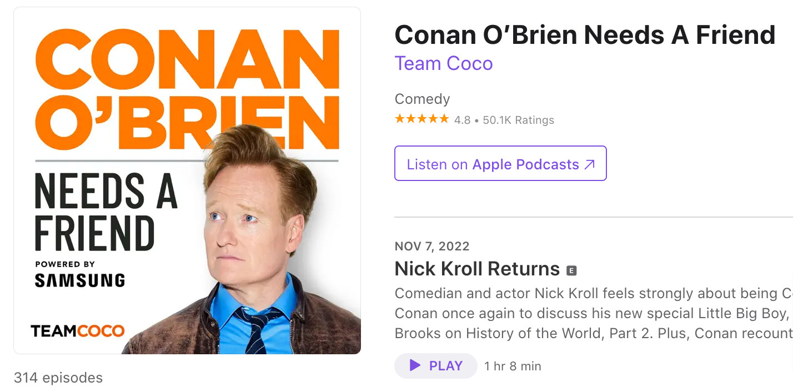Click the podcast cover artwork
The image size is (793, 392).
186,179
